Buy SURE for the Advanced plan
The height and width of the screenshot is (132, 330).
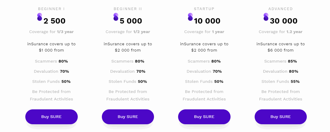pos(281,117)
